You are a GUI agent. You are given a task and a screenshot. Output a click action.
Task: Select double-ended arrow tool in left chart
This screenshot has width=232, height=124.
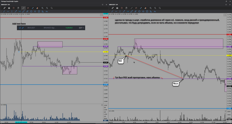click(24, 11)
